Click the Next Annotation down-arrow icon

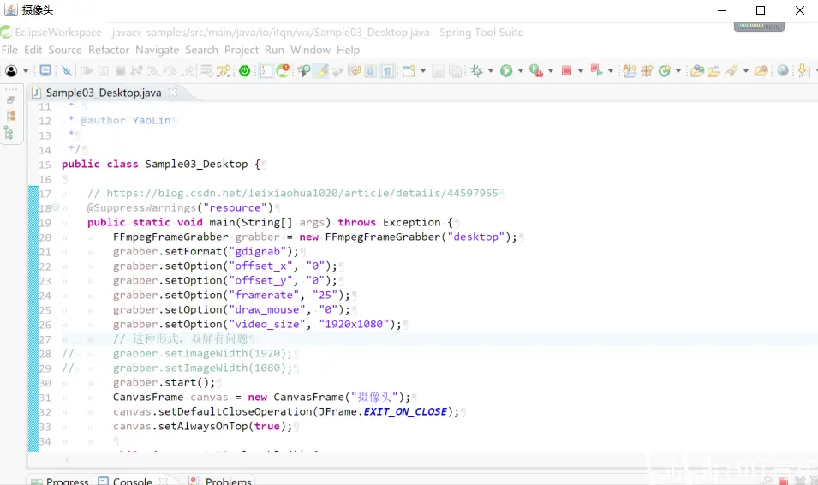[803, 70]
